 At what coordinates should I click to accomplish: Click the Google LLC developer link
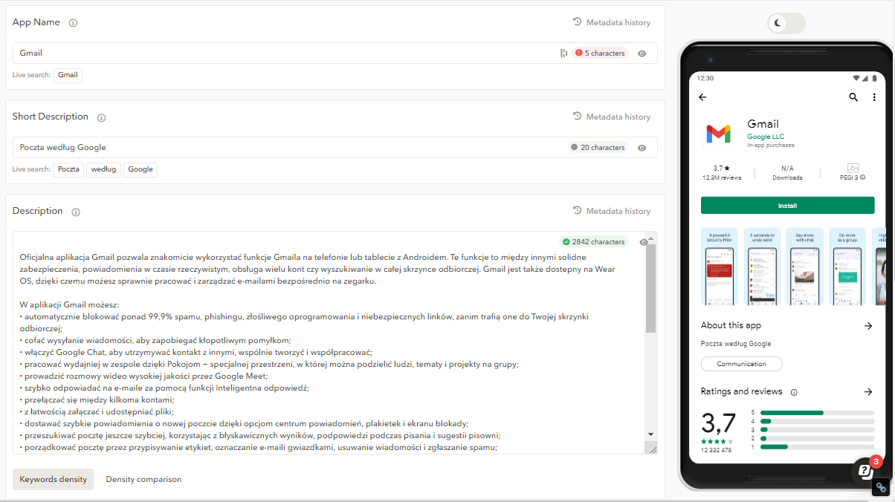(x=766, y=137)
